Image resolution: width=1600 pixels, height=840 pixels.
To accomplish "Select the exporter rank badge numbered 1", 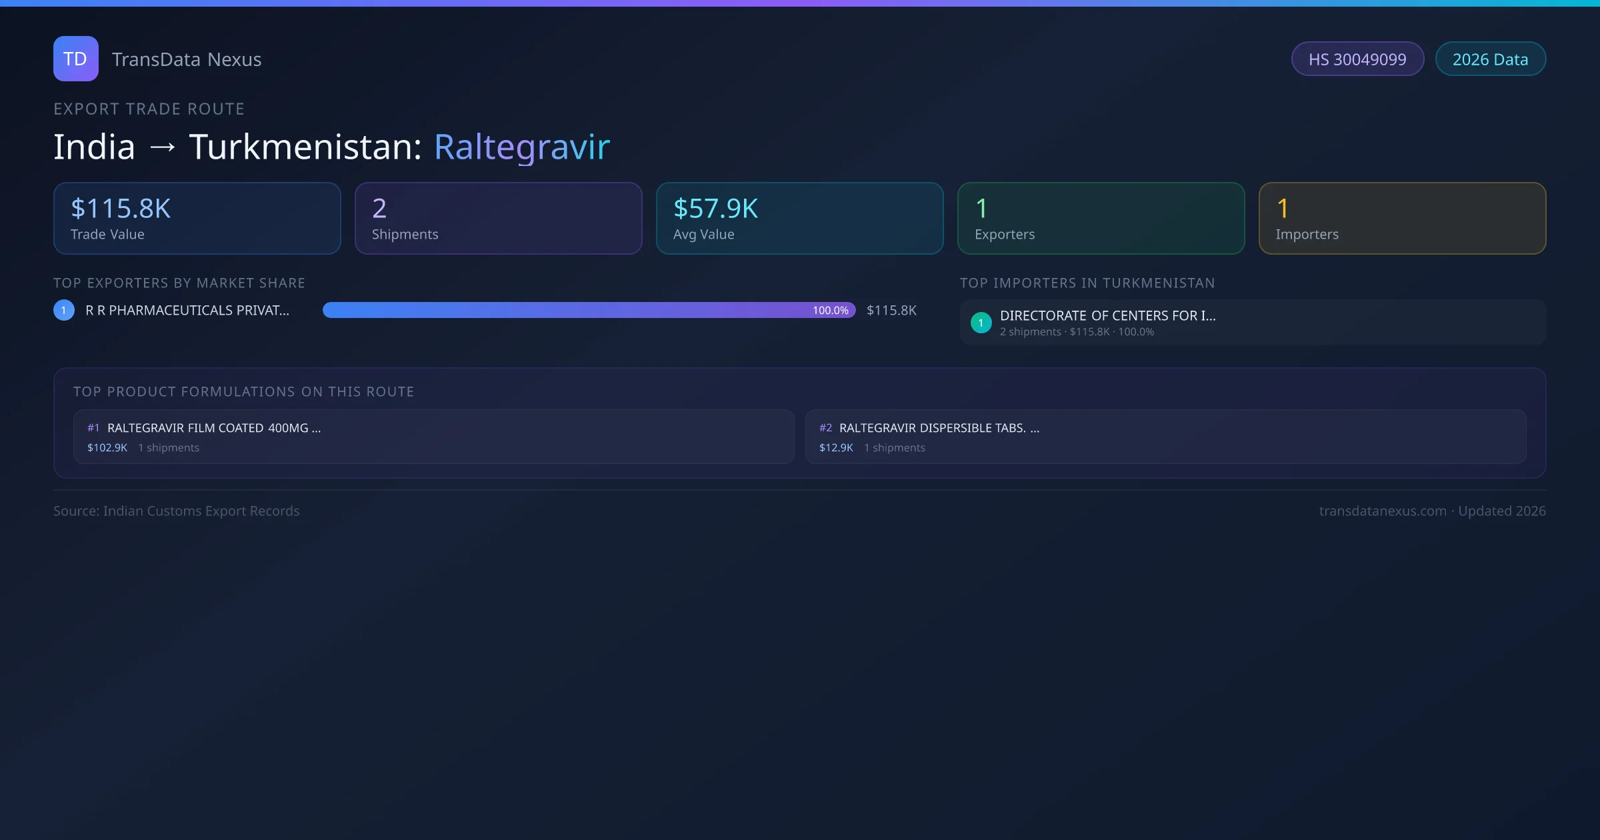I will 63,309.
